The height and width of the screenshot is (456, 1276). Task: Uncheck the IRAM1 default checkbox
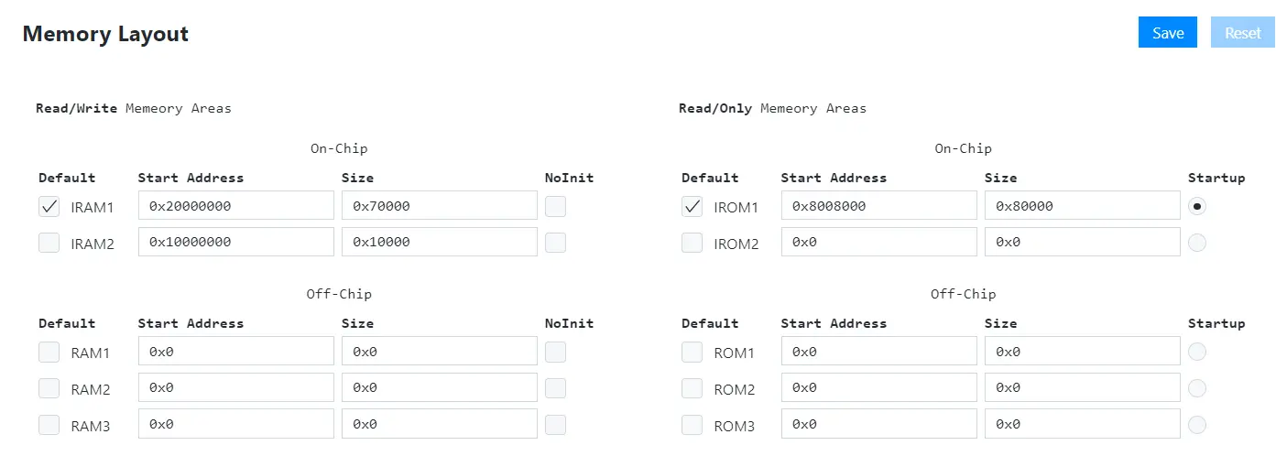tap(49, 206)
